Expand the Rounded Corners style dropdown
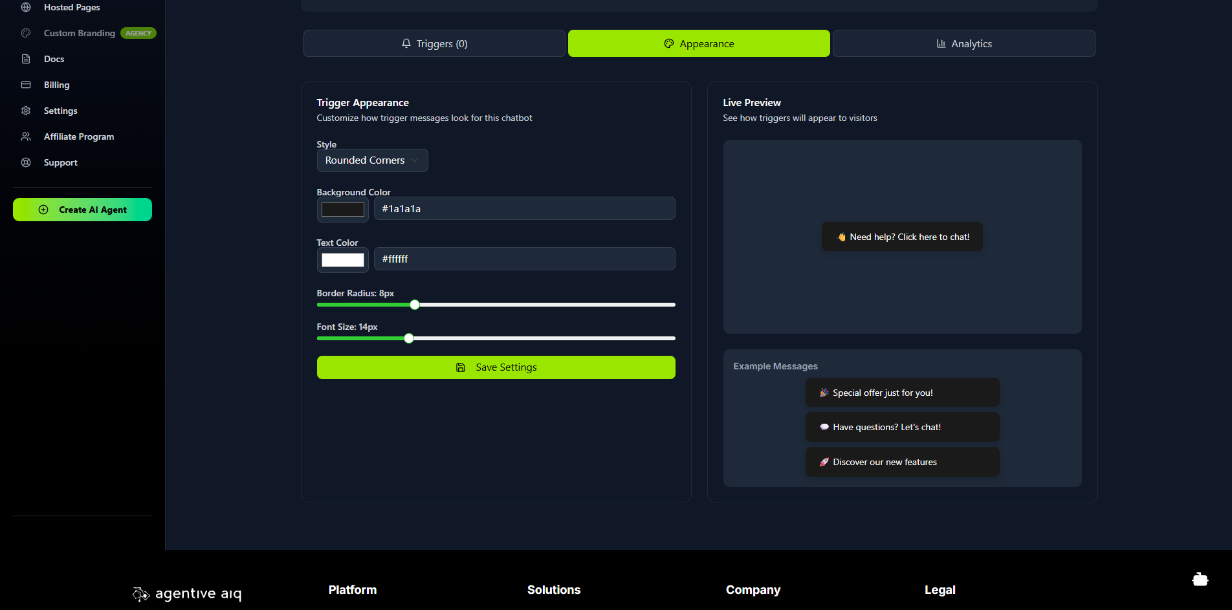This screenshot has height=610, width=1232. pyautogui.click(x=372, y=160)
